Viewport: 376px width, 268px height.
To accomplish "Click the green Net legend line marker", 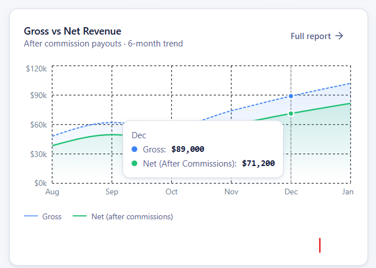I will (x=79, y=216).
